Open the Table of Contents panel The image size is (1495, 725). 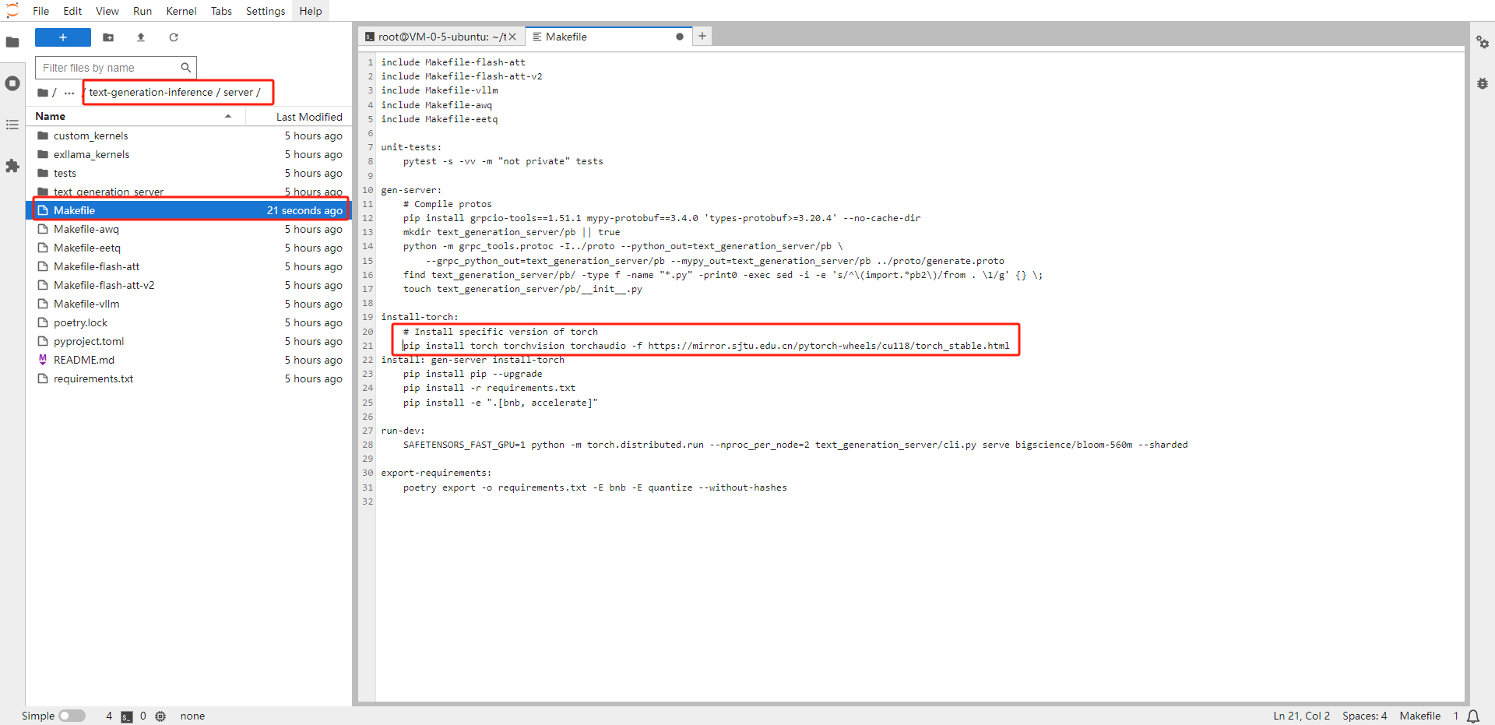(x=12, y=125)
